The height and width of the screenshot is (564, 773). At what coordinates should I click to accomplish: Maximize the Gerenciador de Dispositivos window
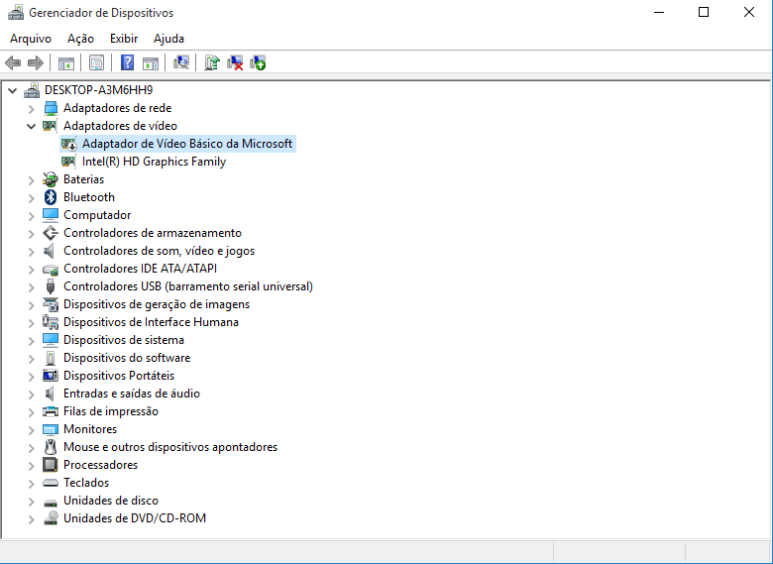point(704,12)
